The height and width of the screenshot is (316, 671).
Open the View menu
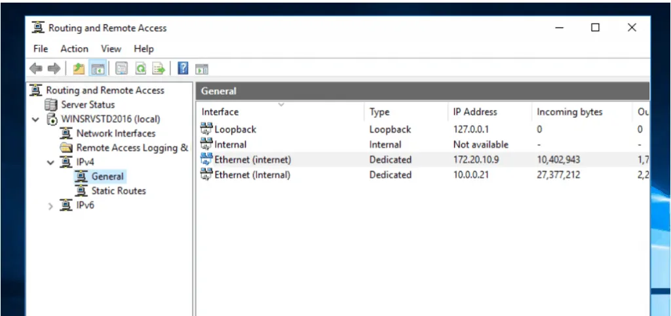pos(111,48)
